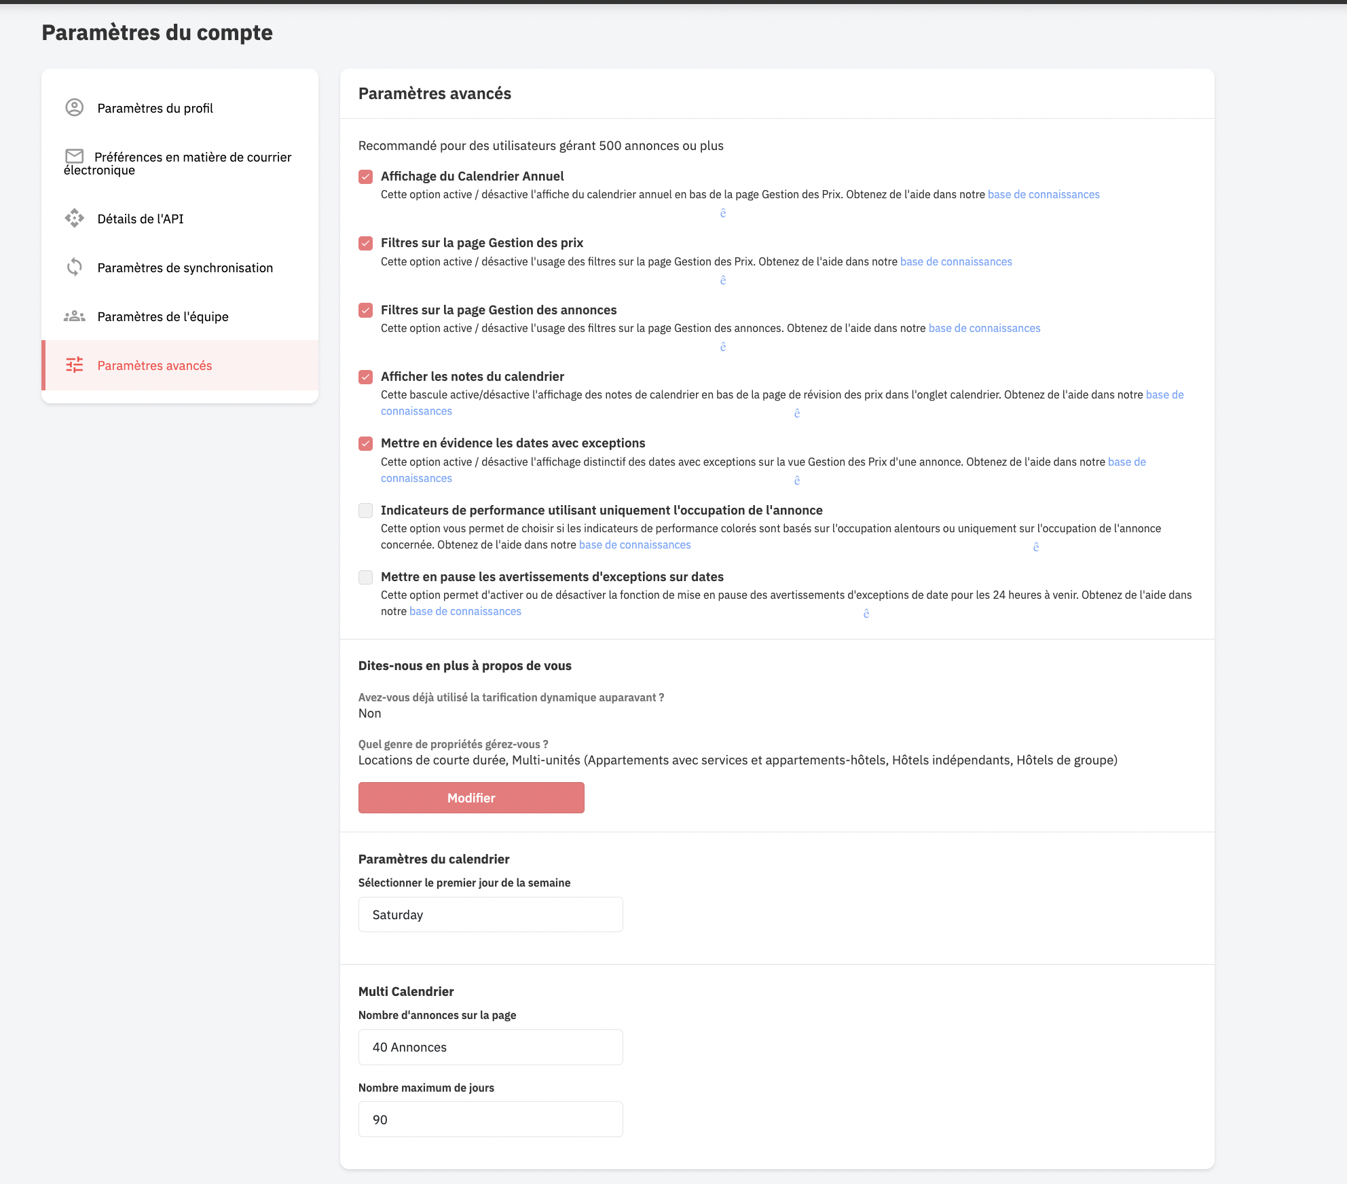1347x1184 pixels.
Task: Click the Dites-nous en plus à propos de vous heading
Action: click(465, 666)
